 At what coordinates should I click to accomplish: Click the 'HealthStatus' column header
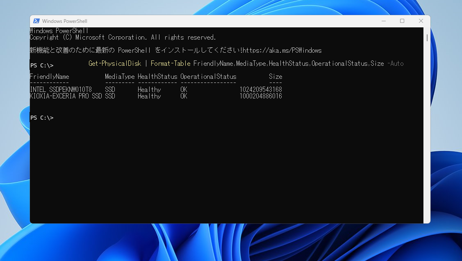[157, 77]
